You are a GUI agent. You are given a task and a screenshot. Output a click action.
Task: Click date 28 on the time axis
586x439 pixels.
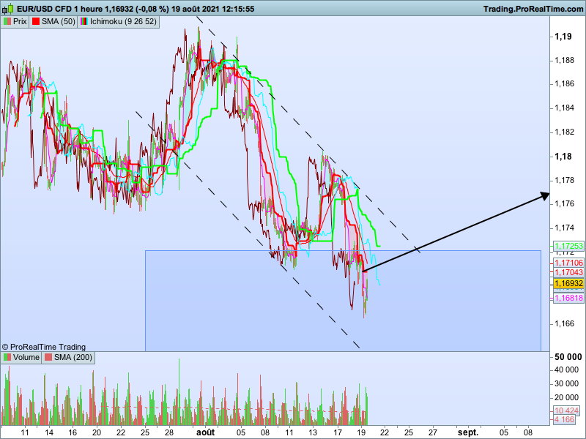pyautogui.click(x=169, y=432)
